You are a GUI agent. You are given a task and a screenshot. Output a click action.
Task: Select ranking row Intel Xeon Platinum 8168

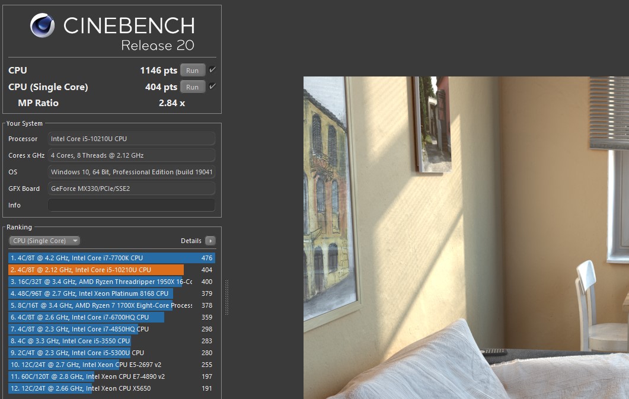[111, 293]
